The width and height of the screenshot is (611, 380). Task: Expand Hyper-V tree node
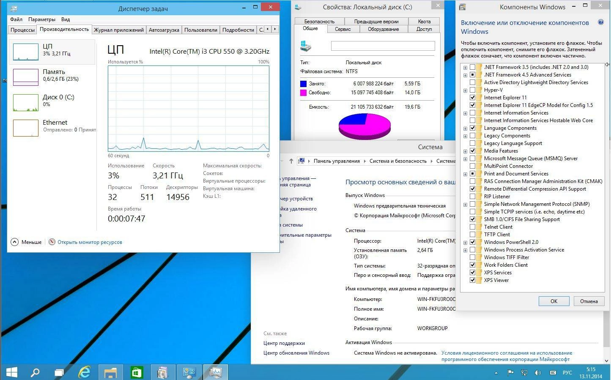click(466, 90)
